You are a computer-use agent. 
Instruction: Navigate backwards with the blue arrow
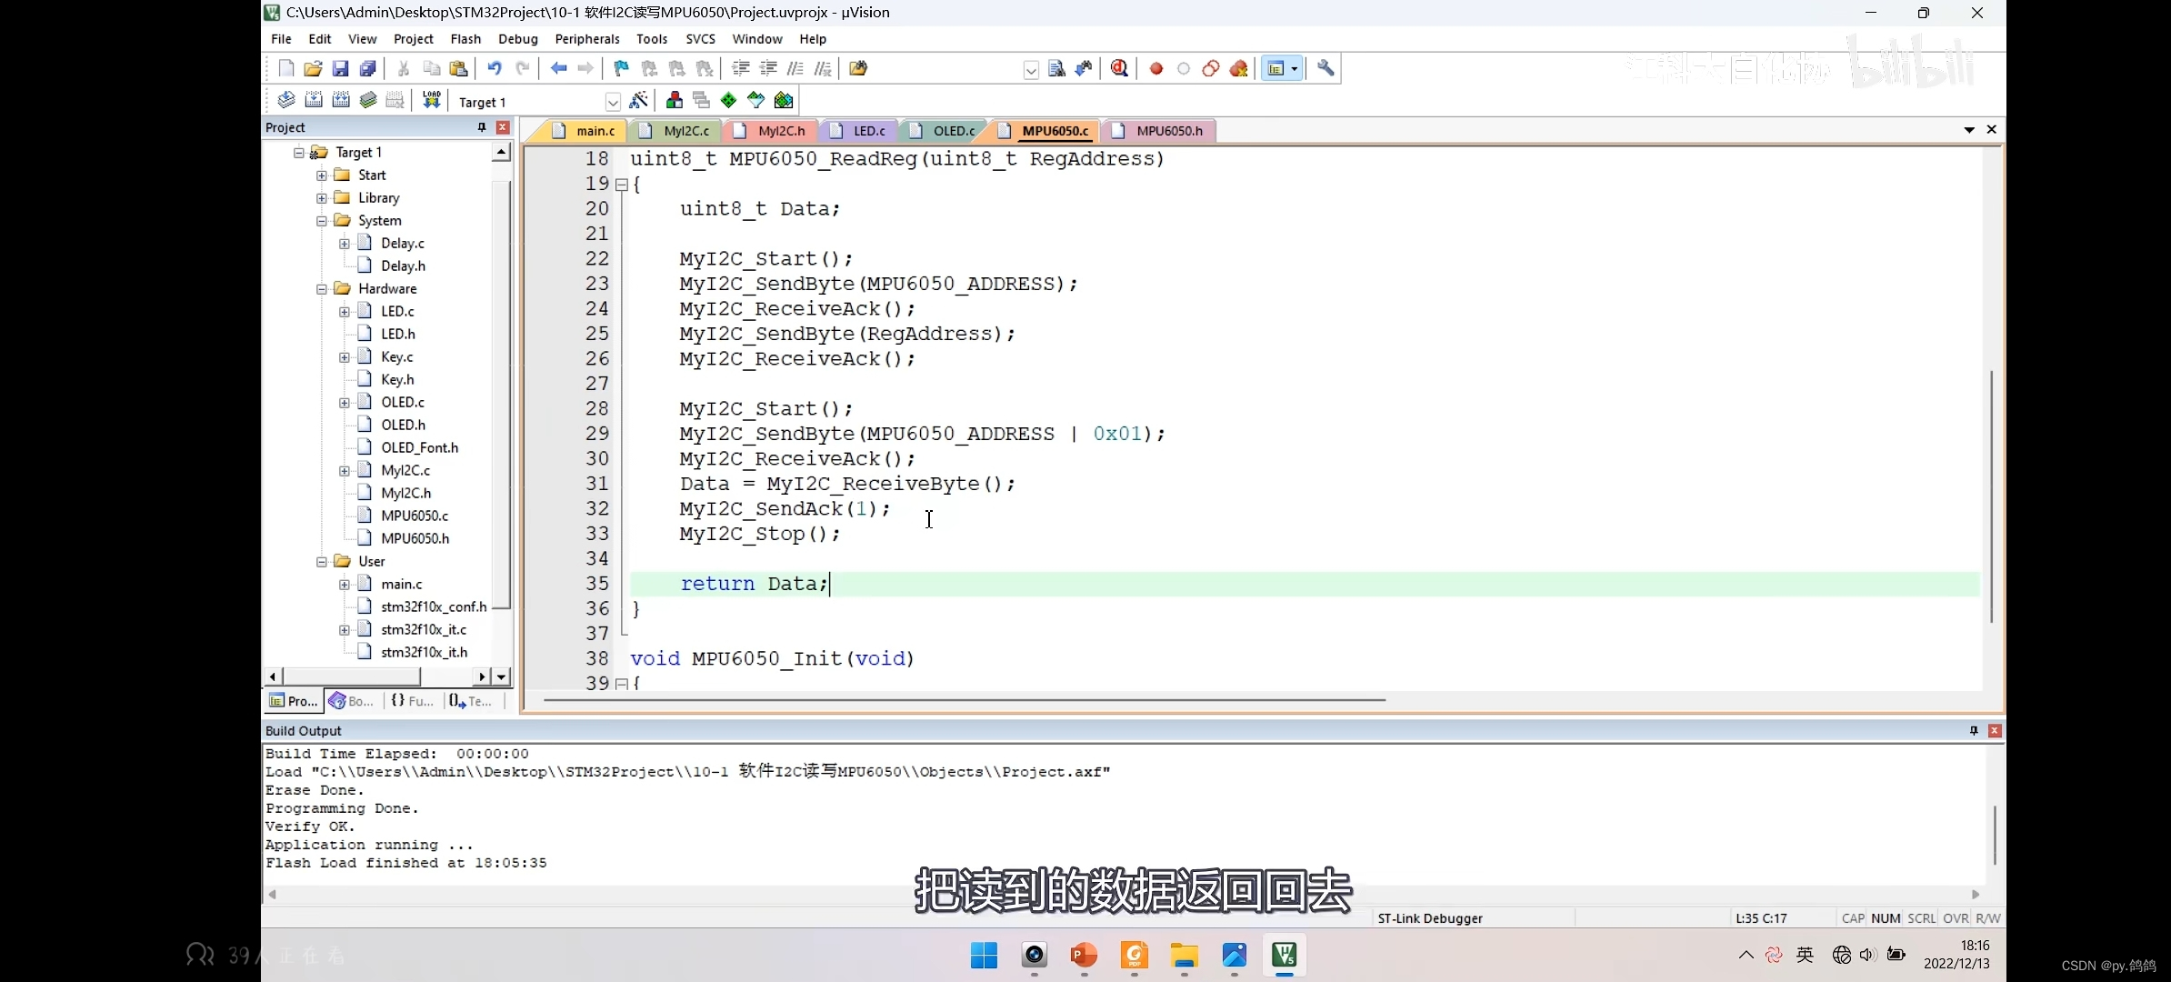tap(558, 68)
